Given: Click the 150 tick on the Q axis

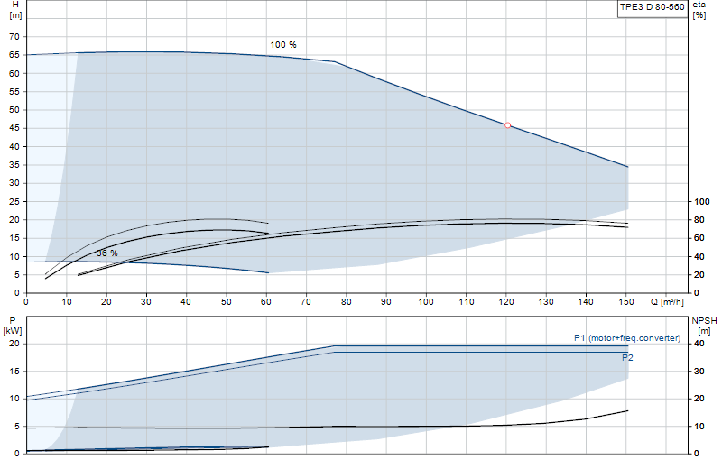Looking at the screenshot, I should tap(626, 302).
